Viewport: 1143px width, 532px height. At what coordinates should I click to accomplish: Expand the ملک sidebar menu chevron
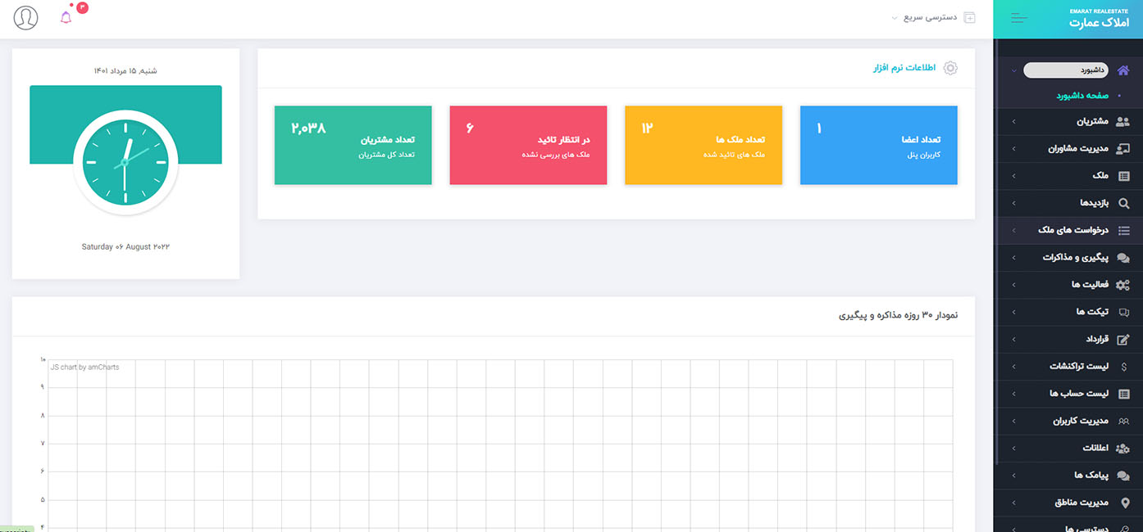point(1013,176)
